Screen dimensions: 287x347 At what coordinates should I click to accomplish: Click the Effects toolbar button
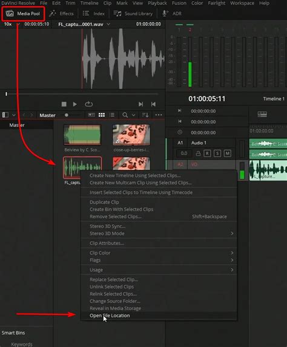(61, 13)
